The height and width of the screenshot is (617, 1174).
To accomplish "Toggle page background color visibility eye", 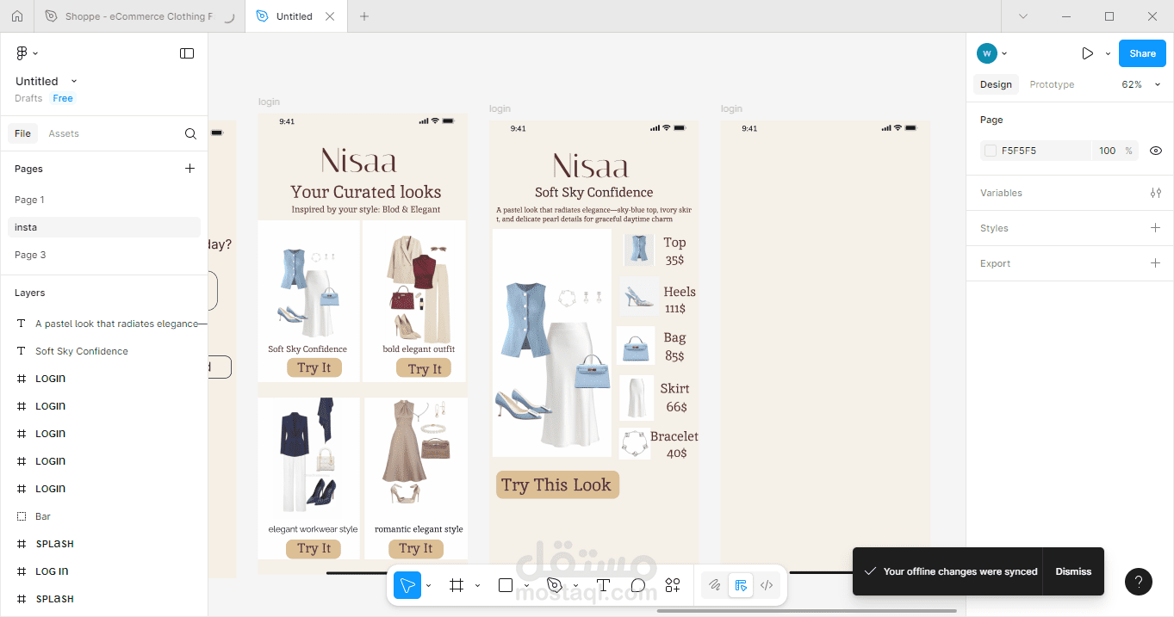I will (1156, 151).
